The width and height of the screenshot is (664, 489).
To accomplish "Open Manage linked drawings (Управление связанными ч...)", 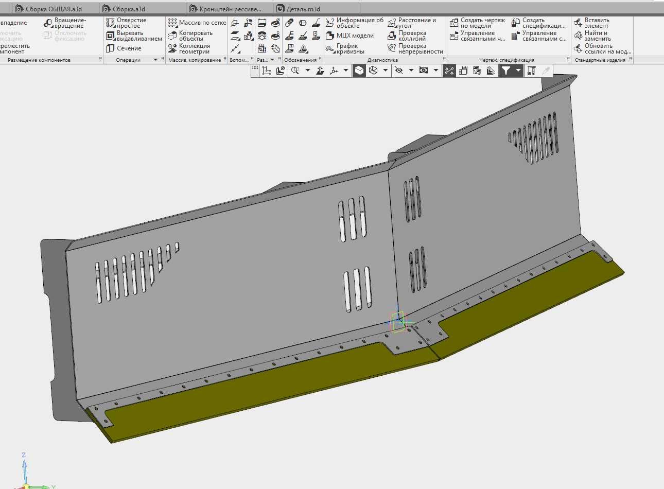I will click(477, 36).
